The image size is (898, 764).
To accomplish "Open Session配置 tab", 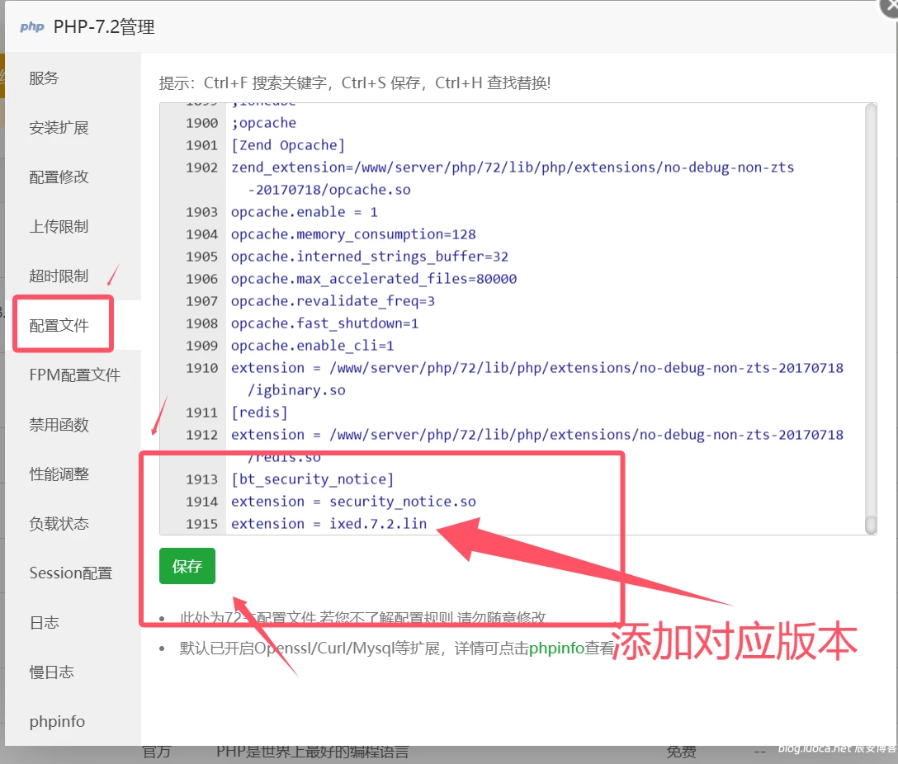I will [70, 573].
